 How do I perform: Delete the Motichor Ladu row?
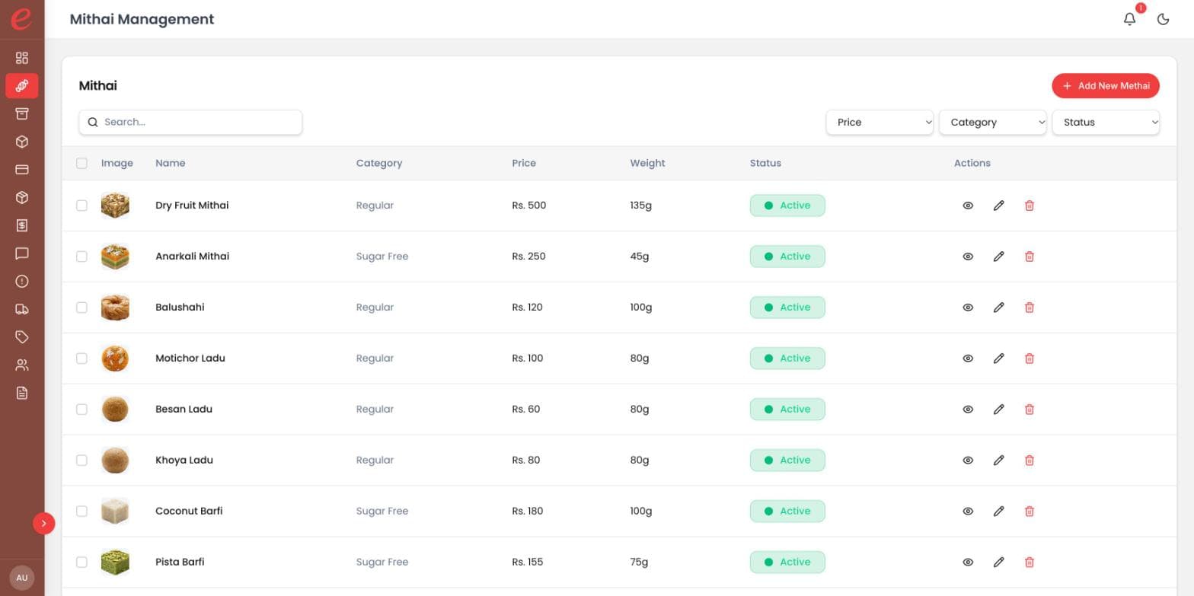(1030, 359)
